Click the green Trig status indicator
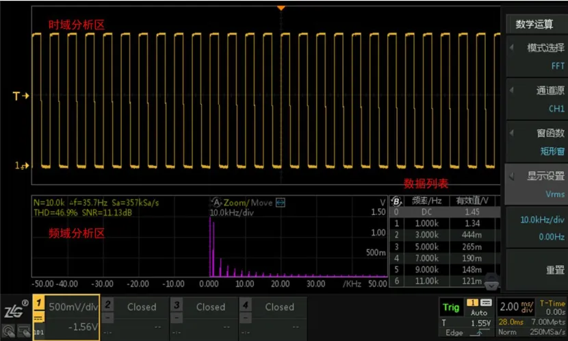This screenshot has width=568, height=341. [x=451, y=307]
